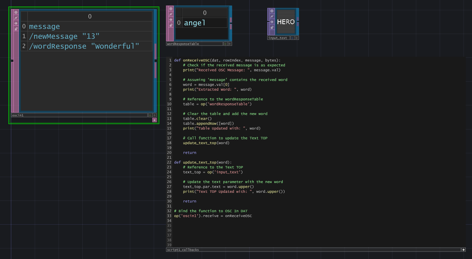Click lightning clone flag on wordResponseTable
472x259 pixels.
pyautogui.click(x=171, y=14)
